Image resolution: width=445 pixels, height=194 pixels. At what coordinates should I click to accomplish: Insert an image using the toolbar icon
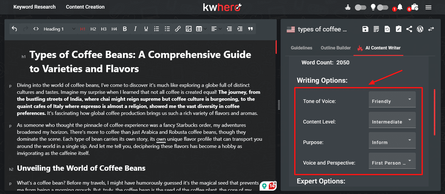click(x=189, y=29)
